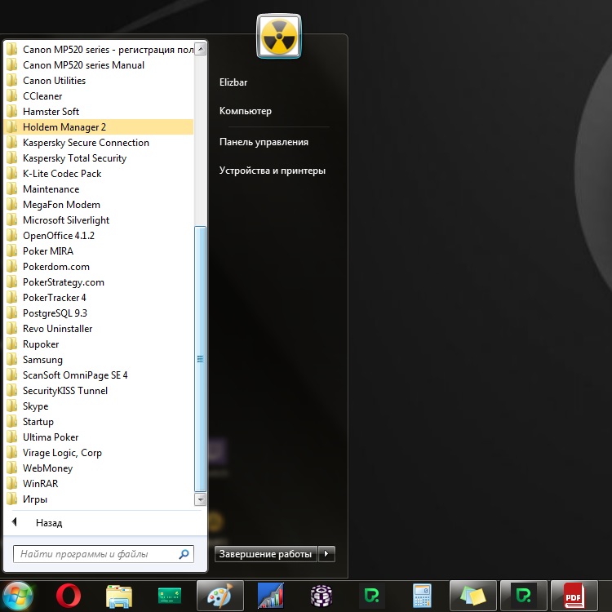This screenshot has width=612, height=612.
Task: Open the Ultima Poker folder
Action: pos(99,437)
